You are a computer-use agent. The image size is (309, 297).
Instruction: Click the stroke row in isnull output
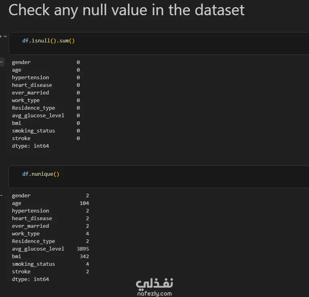pyautogui.click(x=46, y=138)
